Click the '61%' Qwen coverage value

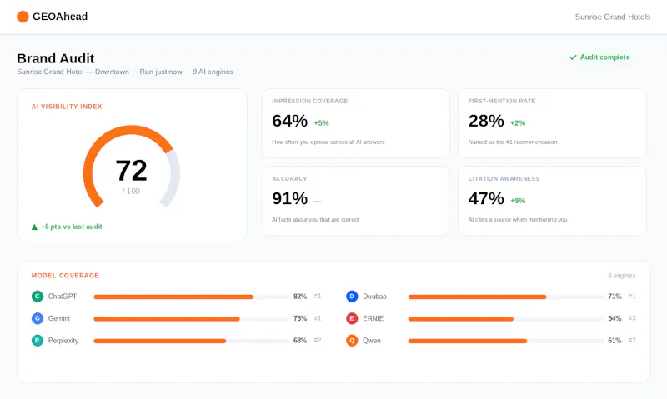(x=614, y=341)
